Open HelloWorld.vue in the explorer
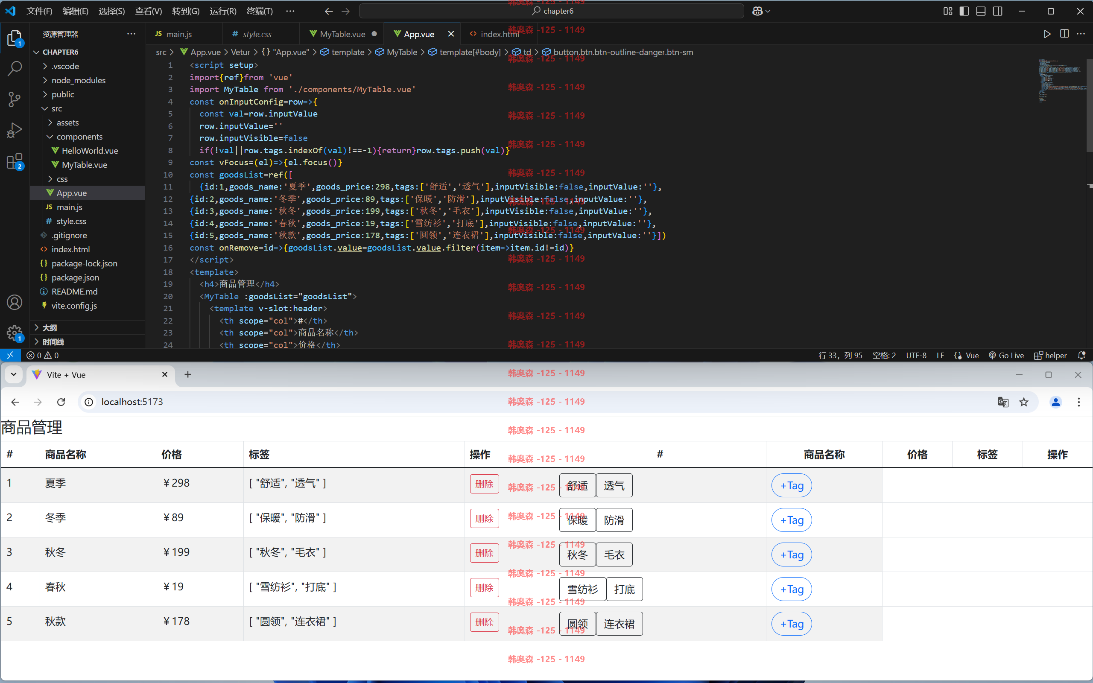 [x=90, y=151]
